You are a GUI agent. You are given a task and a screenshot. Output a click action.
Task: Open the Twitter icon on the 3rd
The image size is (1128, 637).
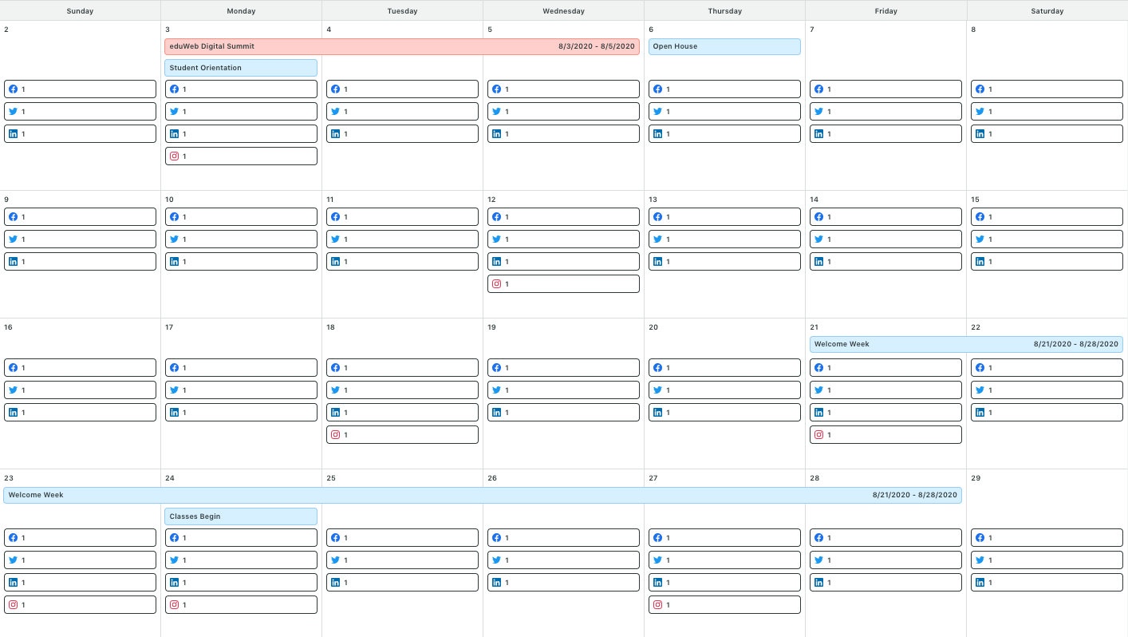[x=174, y=112]
